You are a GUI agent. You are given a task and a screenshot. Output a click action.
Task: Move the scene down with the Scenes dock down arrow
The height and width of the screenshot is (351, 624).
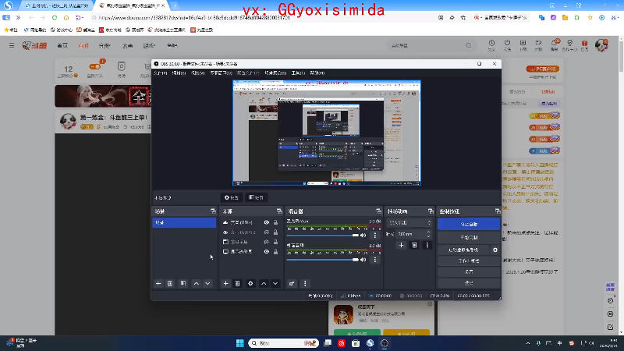pyautogui.click(x=207, y=283)
